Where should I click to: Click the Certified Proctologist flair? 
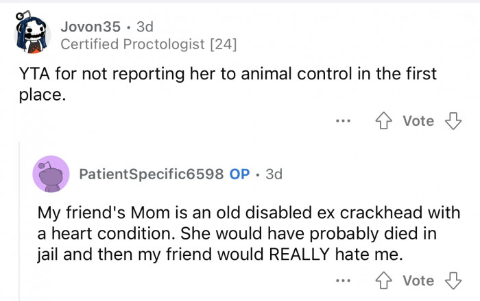click(148, 44)
